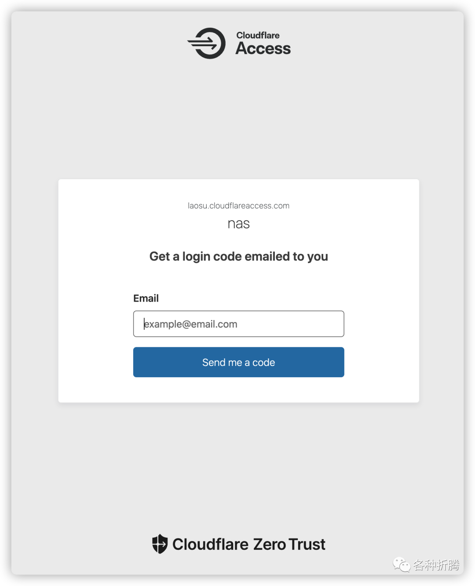Screen dimensions: 475x586
Task: Click the "example" part of the email placeholder
Action: tap(162, 324)
